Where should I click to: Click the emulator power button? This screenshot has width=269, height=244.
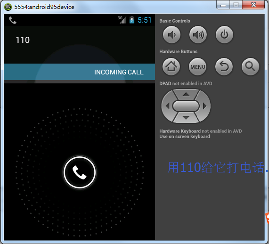click(x=224, y=35)
